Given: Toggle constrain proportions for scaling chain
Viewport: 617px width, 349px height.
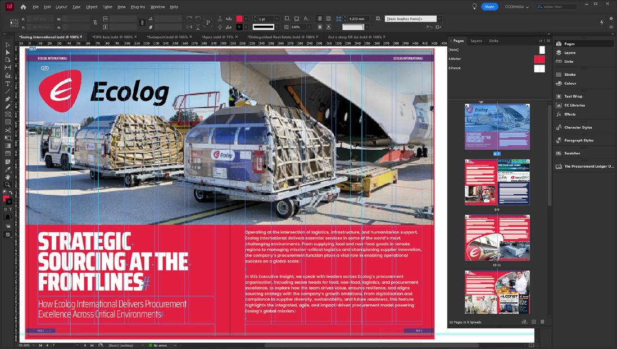Looking at the screenshot, I should (142, 23).
